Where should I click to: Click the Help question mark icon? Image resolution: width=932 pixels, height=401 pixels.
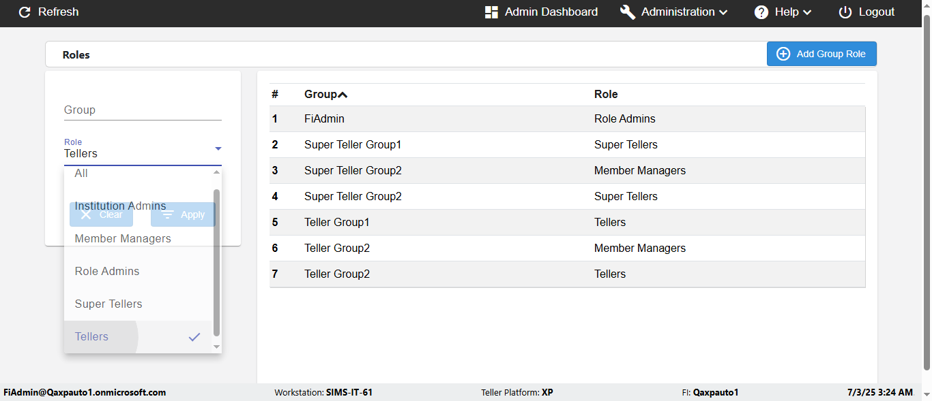(x=761, y=12)
